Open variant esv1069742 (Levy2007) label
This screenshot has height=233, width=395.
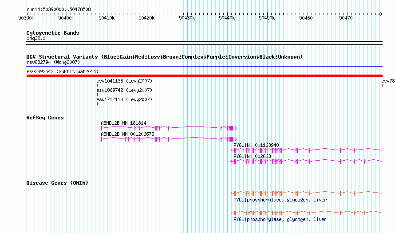pos(124,90)
